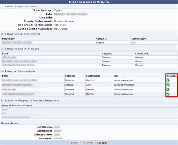Screen dimensions: 178x145
Task: Click the Enviar button
Action: coord(75,142)
